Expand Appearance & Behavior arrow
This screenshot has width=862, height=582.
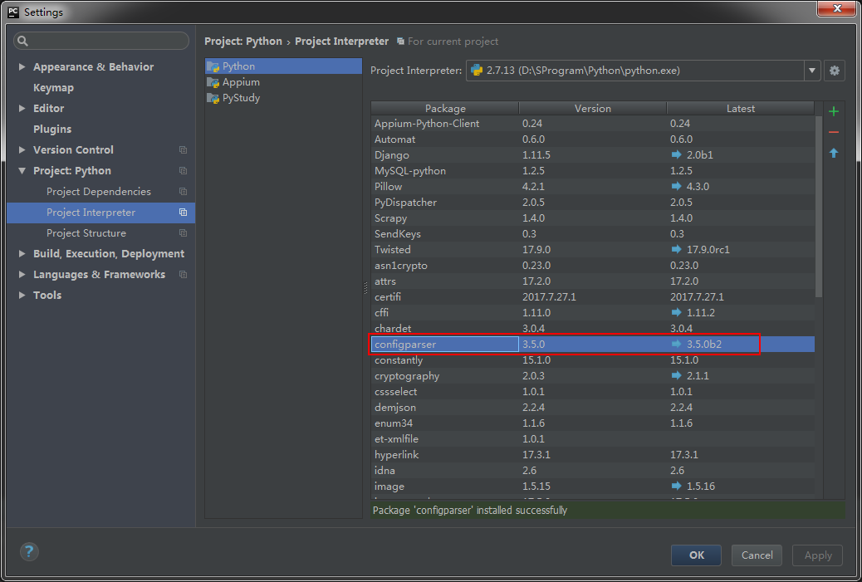pos(22,66)
